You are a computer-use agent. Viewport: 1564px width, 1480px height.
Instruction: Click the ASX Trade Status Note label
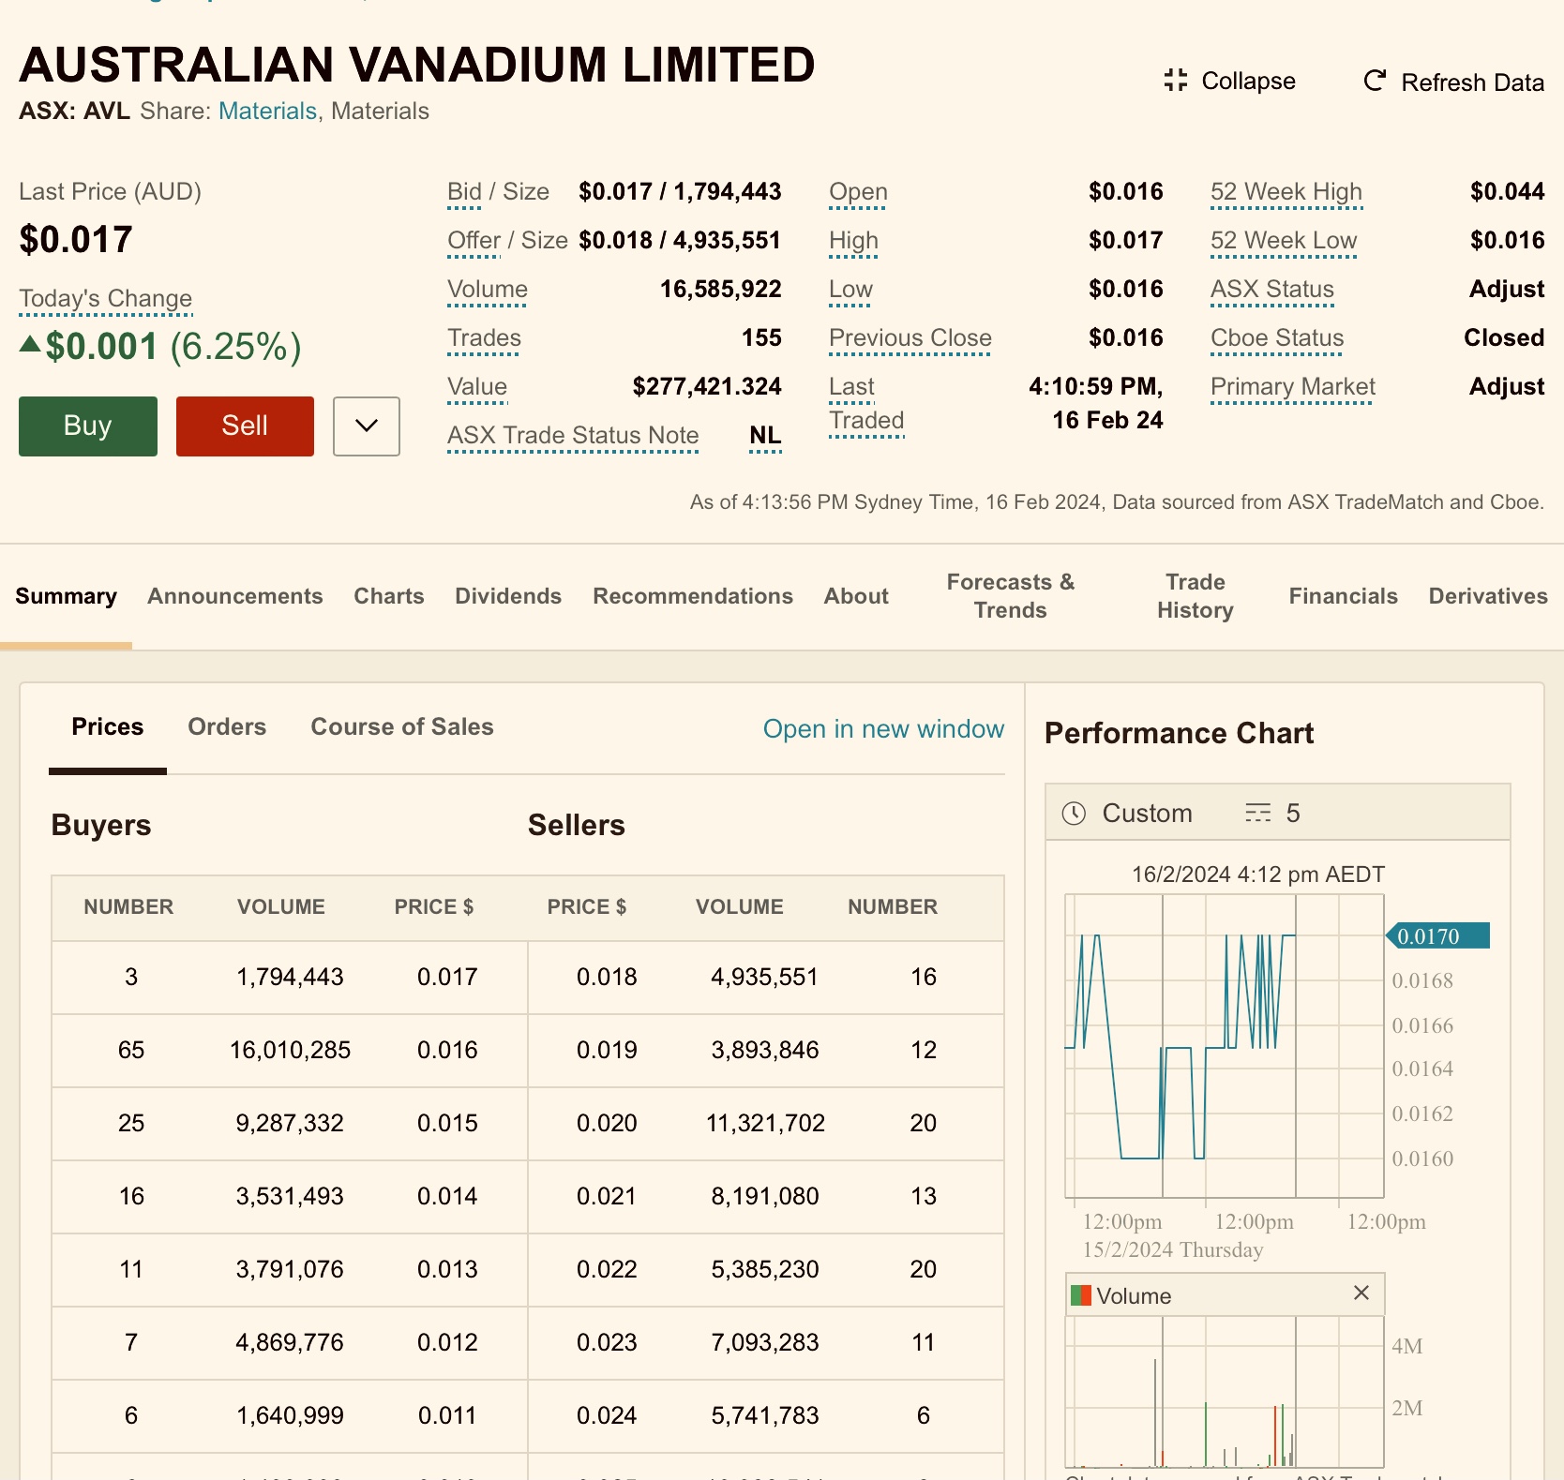(x=573, y=436)
